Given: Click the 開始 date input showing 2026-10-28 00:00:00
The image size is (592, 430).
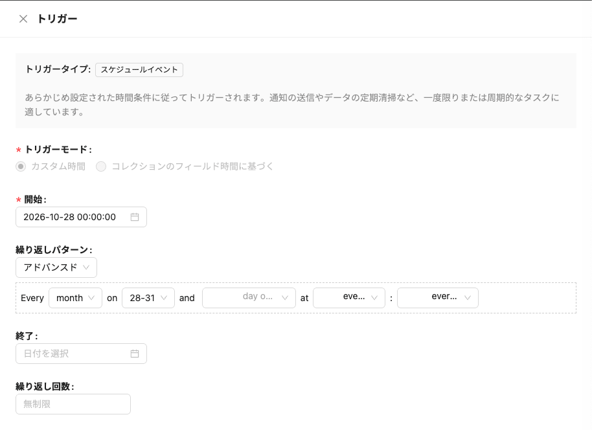Looking at the screenshot, I should pyautogui.click(x=81, y=217).
